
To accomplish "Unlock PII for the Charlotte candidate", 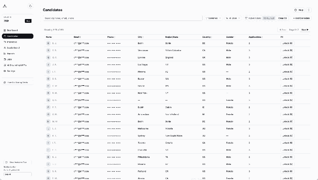I will (287, 150).
